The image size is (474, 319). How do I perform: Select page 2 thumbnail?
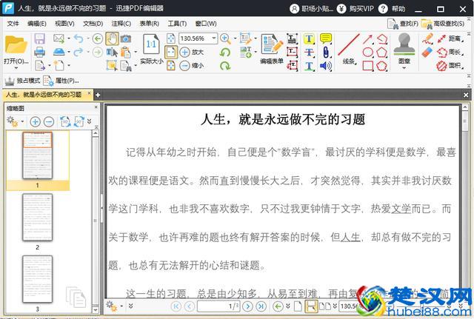click(x=38, y=217)
